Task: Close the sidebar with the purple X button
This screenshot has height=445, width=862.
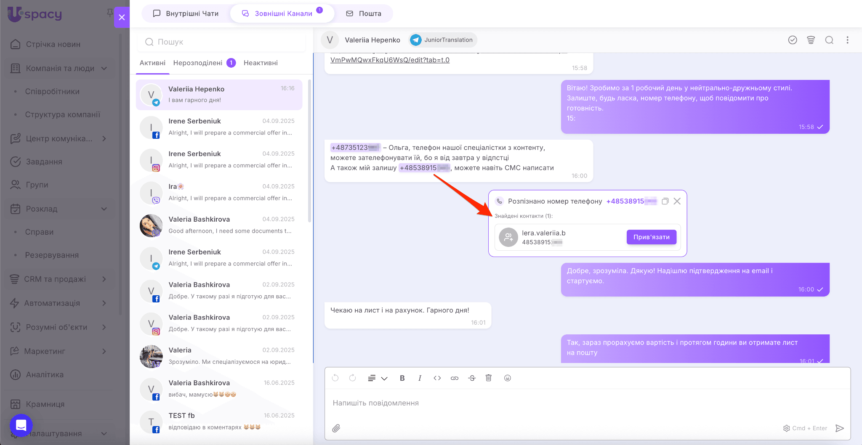Action: click(x=122, y=17)
